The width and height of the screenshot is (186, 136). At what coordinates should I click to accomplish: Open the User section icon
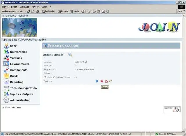[6, 46]
